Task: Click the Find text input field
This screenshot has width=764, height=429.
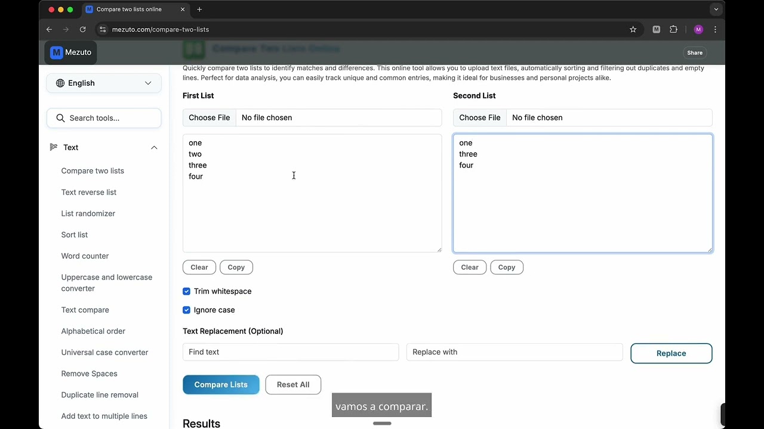Action: [x=291, y=352]
